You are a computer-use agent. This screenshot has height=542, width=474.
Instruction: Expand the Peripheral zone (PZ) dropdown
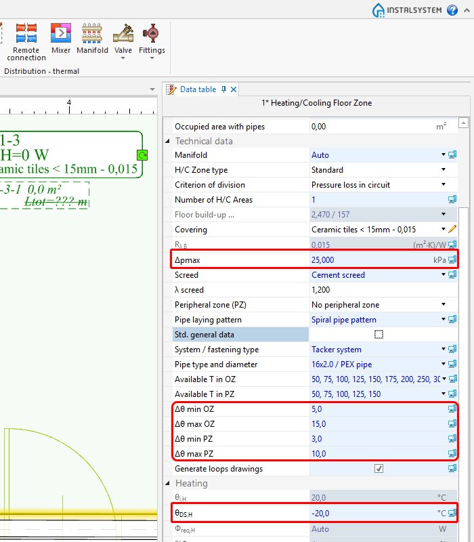pyautogui.click(x=444, y=305)
